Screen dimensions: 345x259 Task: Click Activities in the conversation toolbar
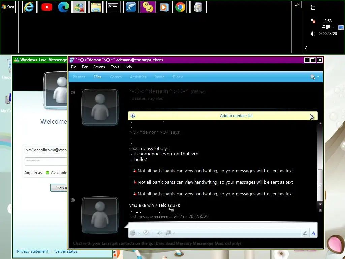pyautogui.click(x=138, y=77)
